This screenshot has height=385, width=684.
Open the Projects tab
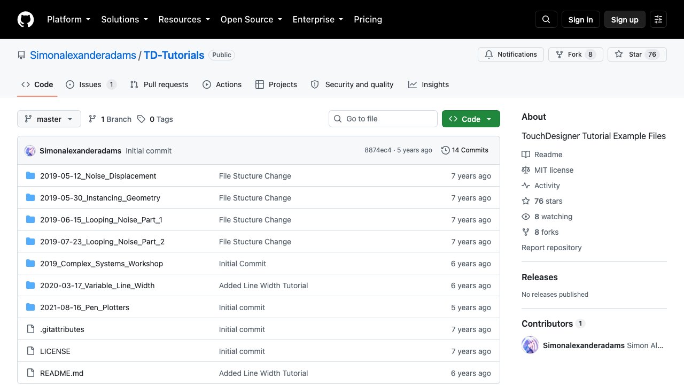pos(276,84)
